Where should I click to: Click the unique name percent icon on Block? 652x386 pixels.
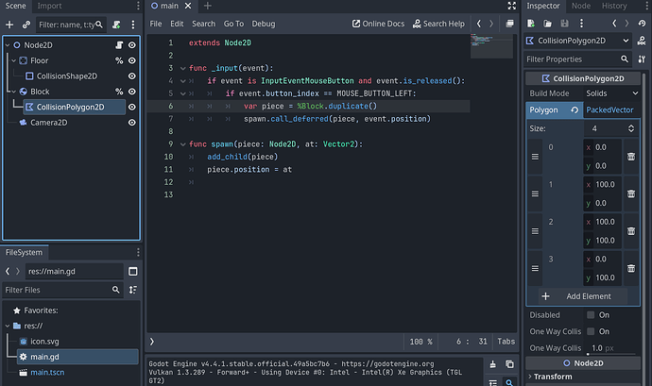point(119,92)
